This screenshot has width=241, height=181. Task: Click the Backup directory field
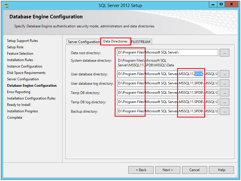[x=168, y=111]
